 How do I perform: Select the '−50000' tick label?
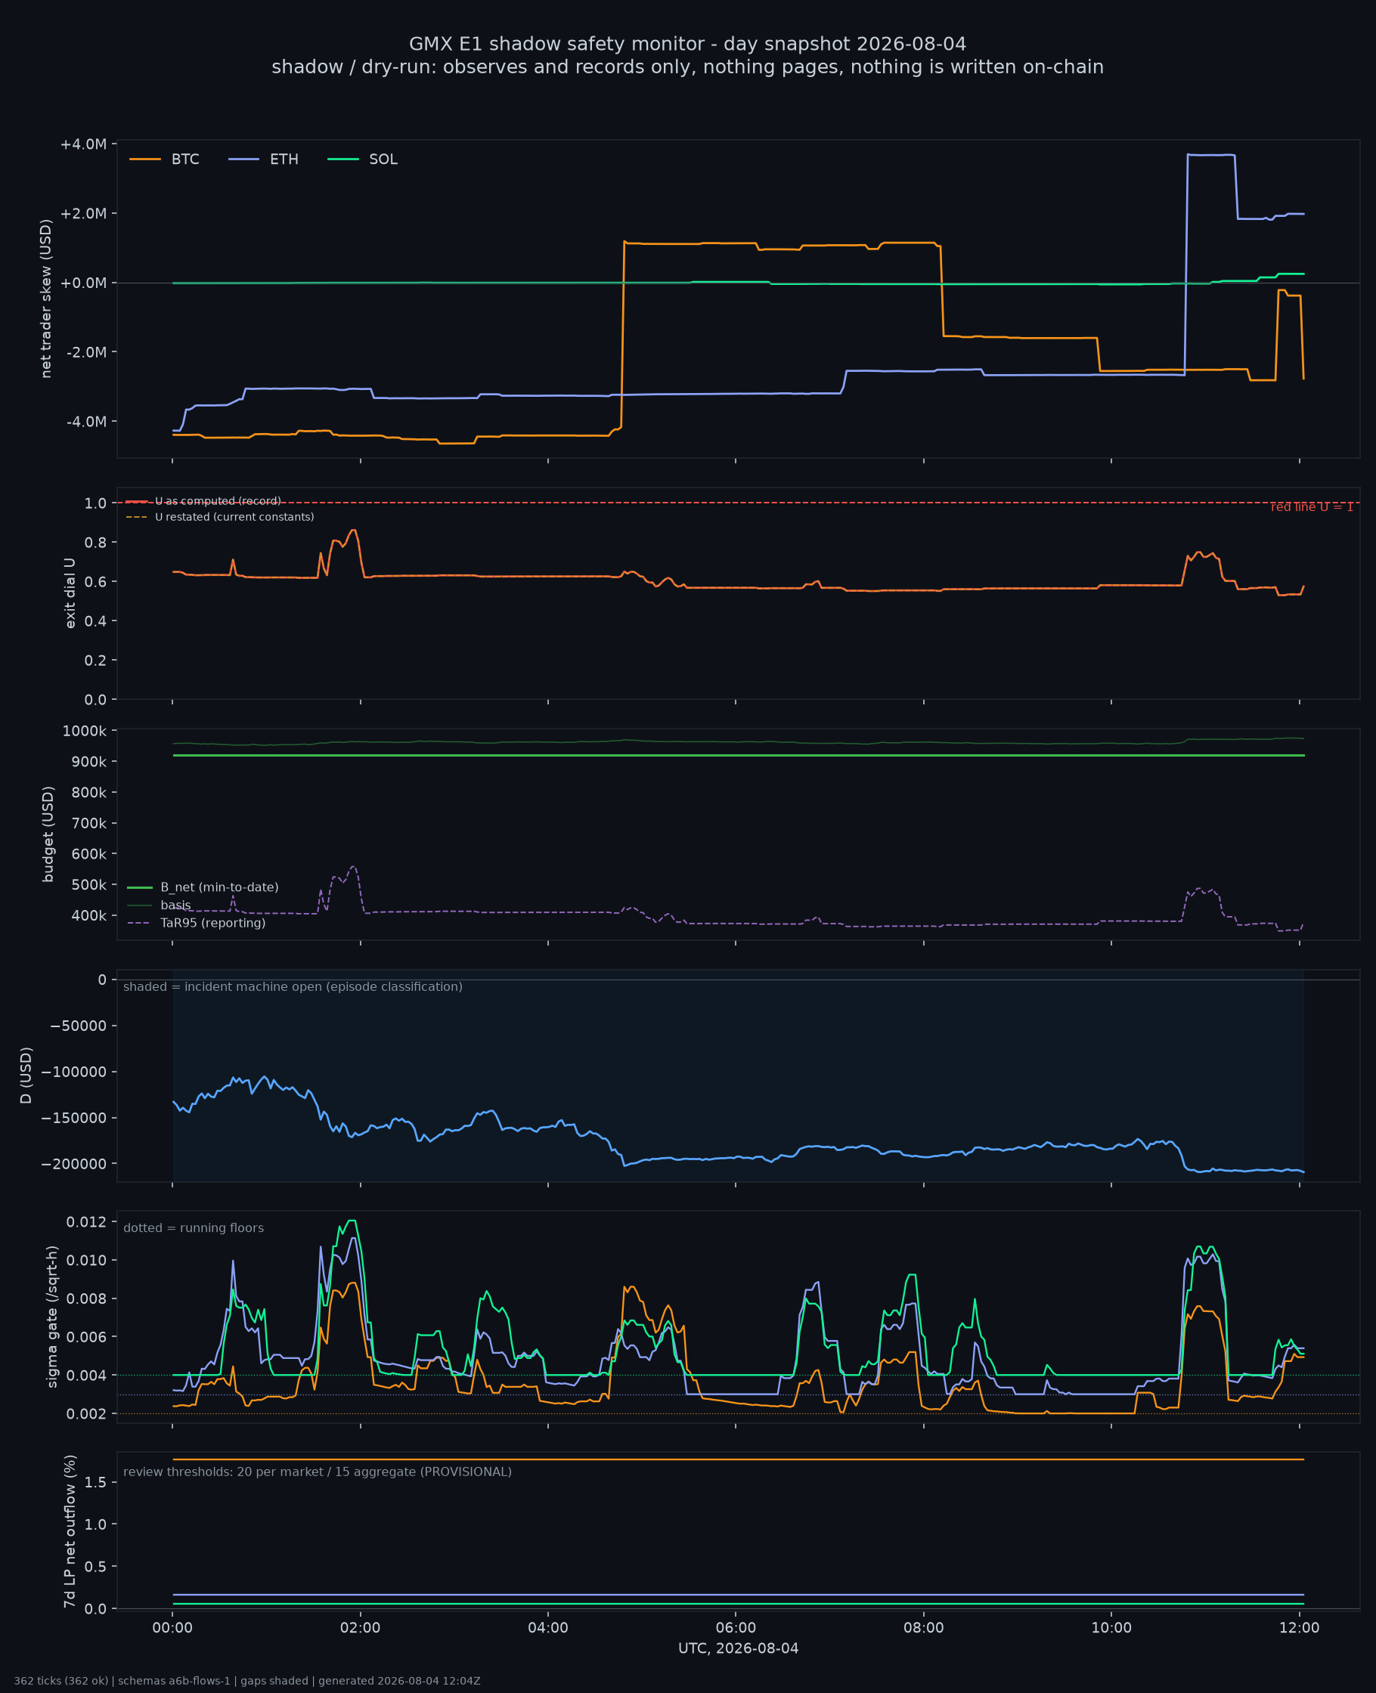[79, 1026]
